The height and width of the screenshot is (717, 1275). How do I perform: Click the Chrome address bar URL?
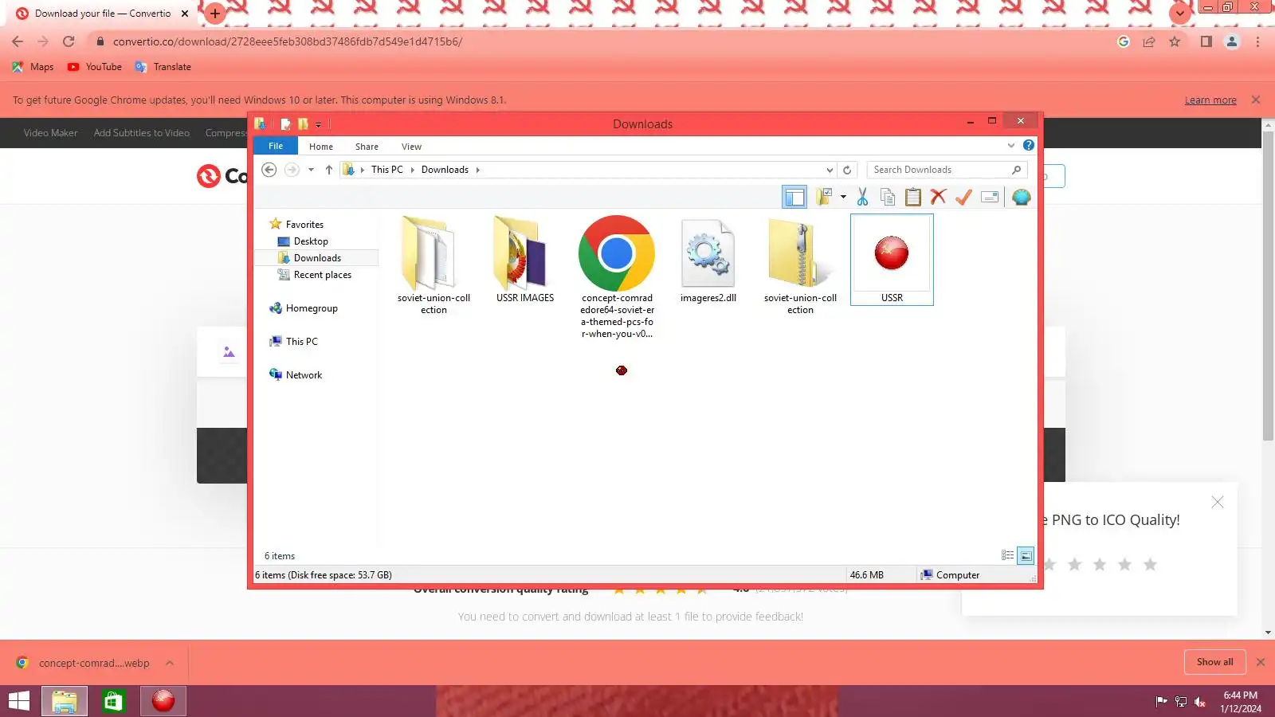288,41
